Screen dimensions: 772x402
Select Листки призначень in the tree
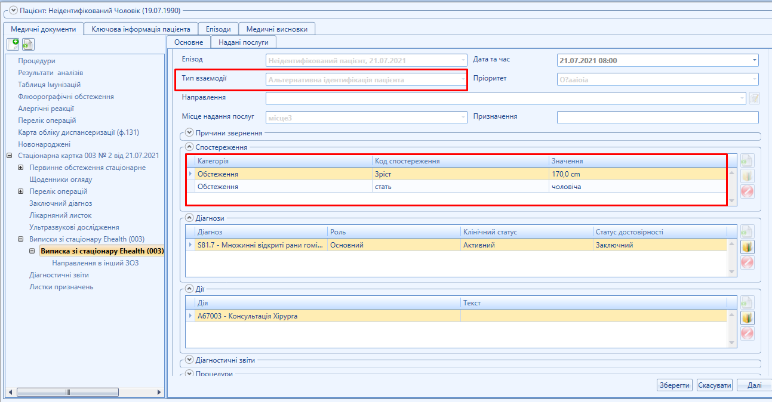[x=61, y=287]
